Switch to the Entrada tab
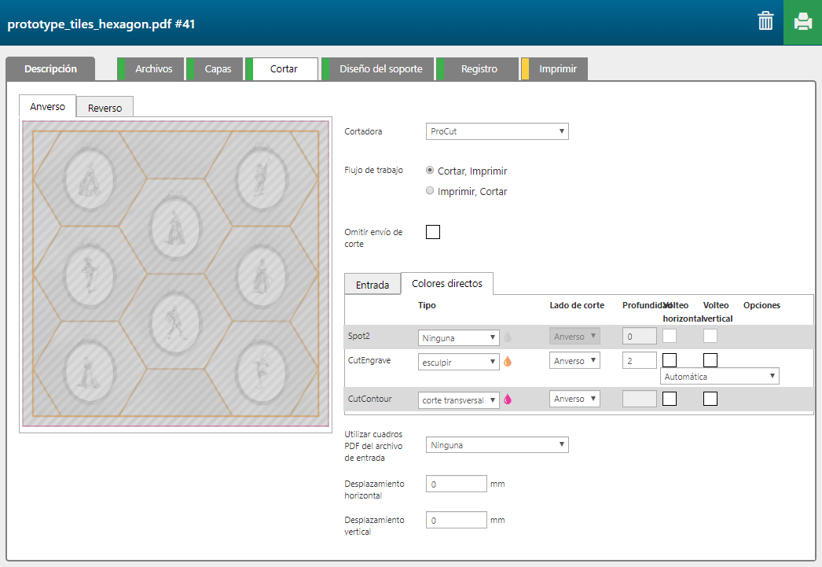Image resolution: width=822 pixels, height=567 pixels. point(372,285)
